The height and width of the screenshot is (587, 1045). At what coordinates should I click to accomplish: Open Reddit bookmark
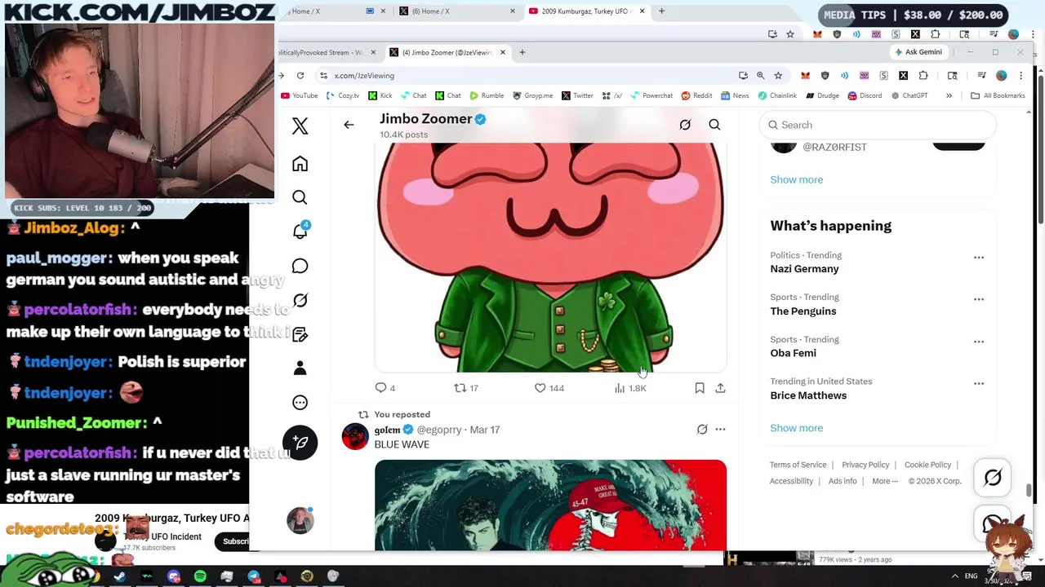696,95
